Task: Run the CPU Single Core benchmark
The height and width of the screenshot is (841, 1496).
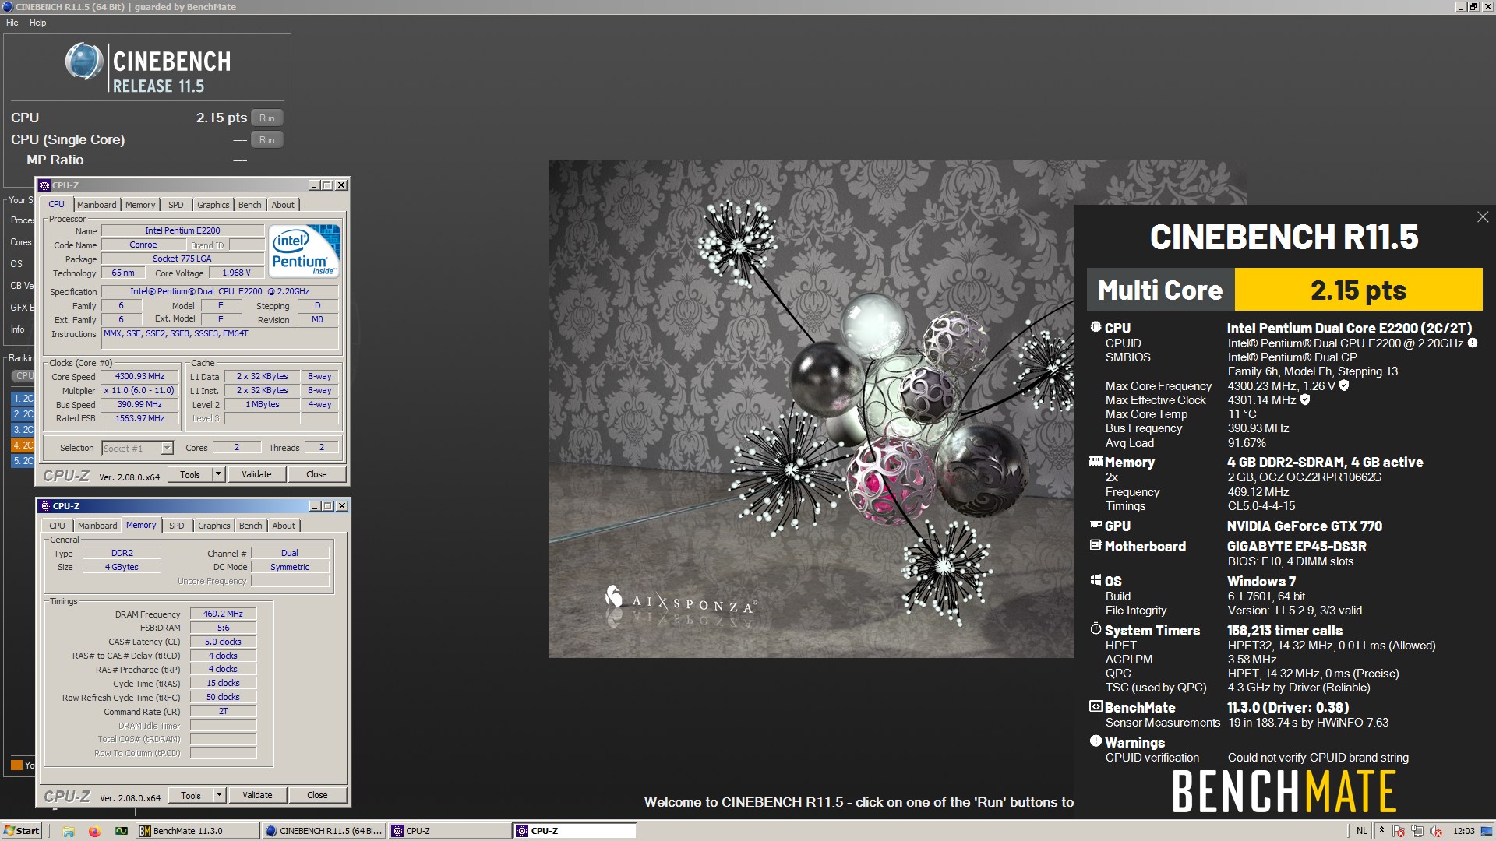Action: (x=266, y=140)
